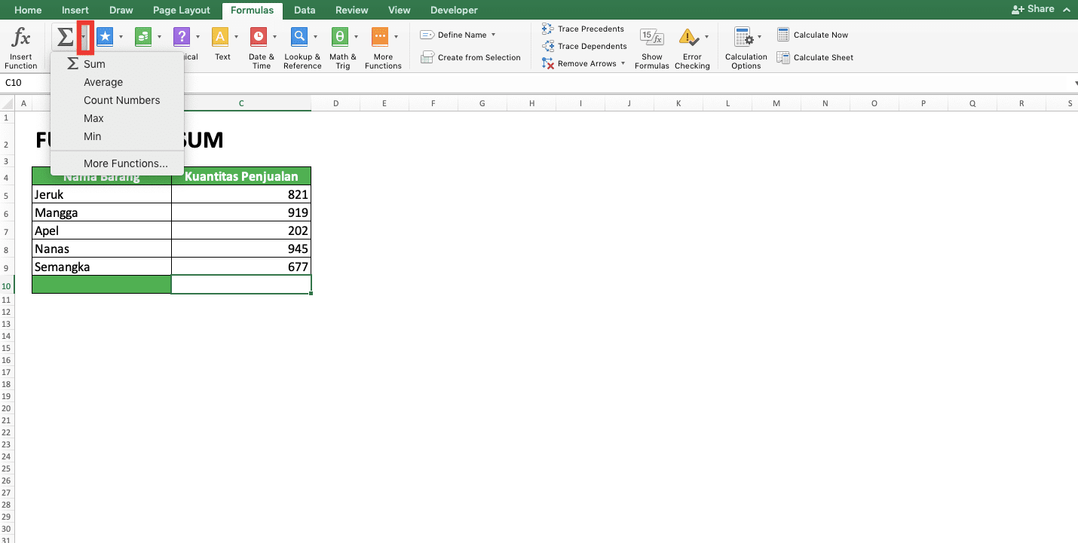This screenshot has width=1078, height=543.
Task: Switch to the View tab
Action: tap(400, 10)
